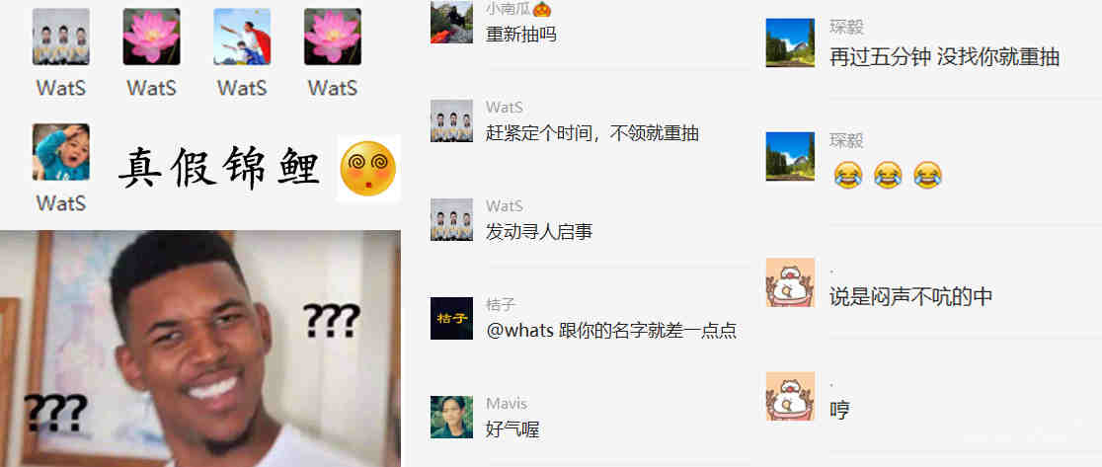This screenshot has height=467, width=1102.
Task: Select the first pink lotus avatar thumbnail
Action: point(151,37)
